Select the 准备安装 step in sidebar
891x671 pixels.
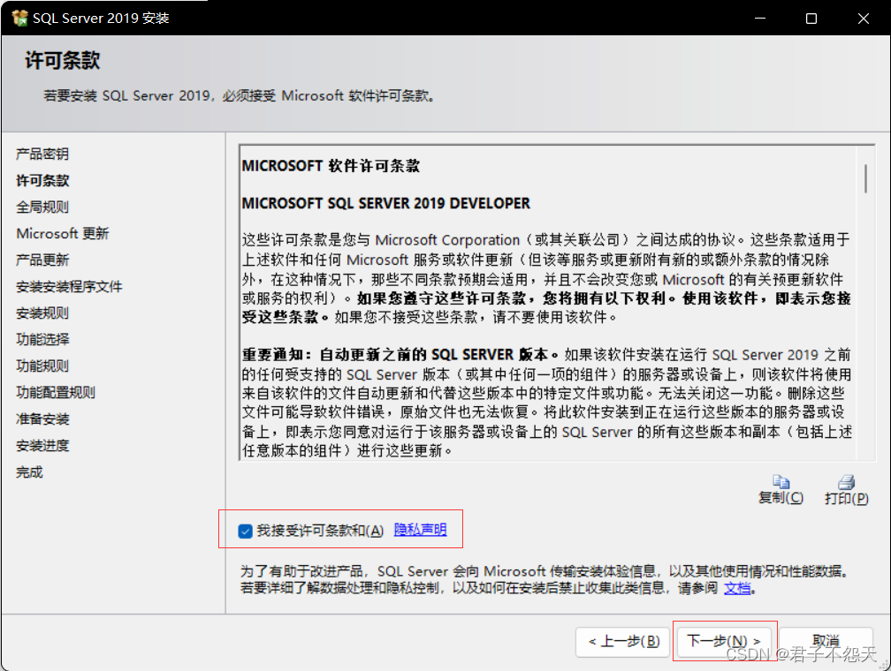pos(42,419)
